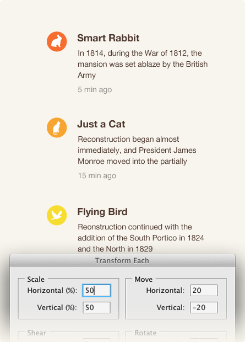Image resolution: width=245 pixels, height=342 pixels.
Task: Select the Flying Bird message text
Action: 141,238
